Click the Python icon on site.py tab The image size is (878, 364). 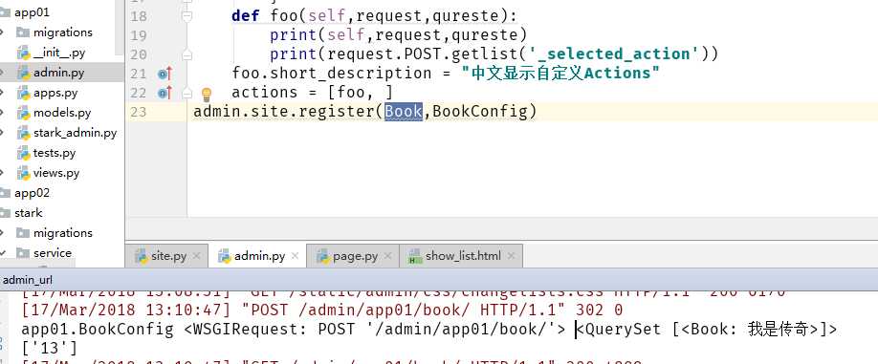click(142, 256)
